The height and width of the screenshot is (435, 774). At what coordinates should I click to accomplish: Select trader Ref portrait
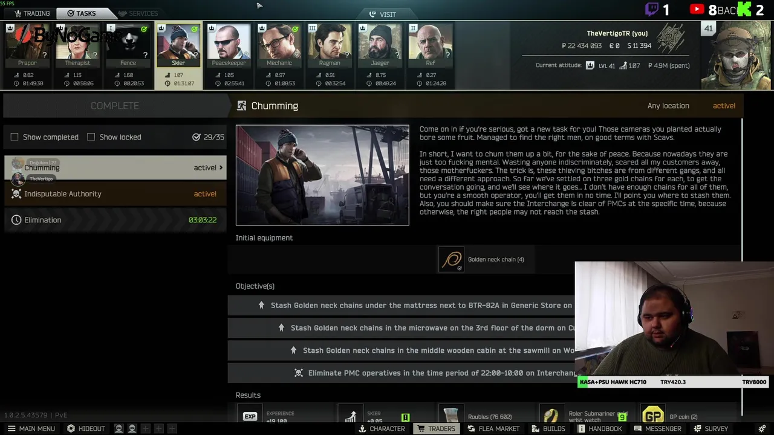[430, 46]
